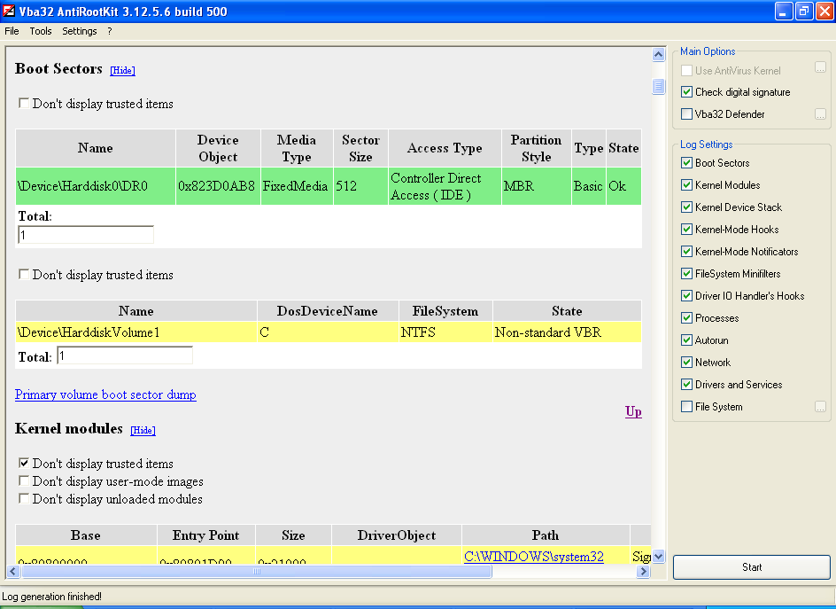Toggle Network log setting
Image resolution: width=836 pixels, height=609 pixels.
(x=686, y=363)
